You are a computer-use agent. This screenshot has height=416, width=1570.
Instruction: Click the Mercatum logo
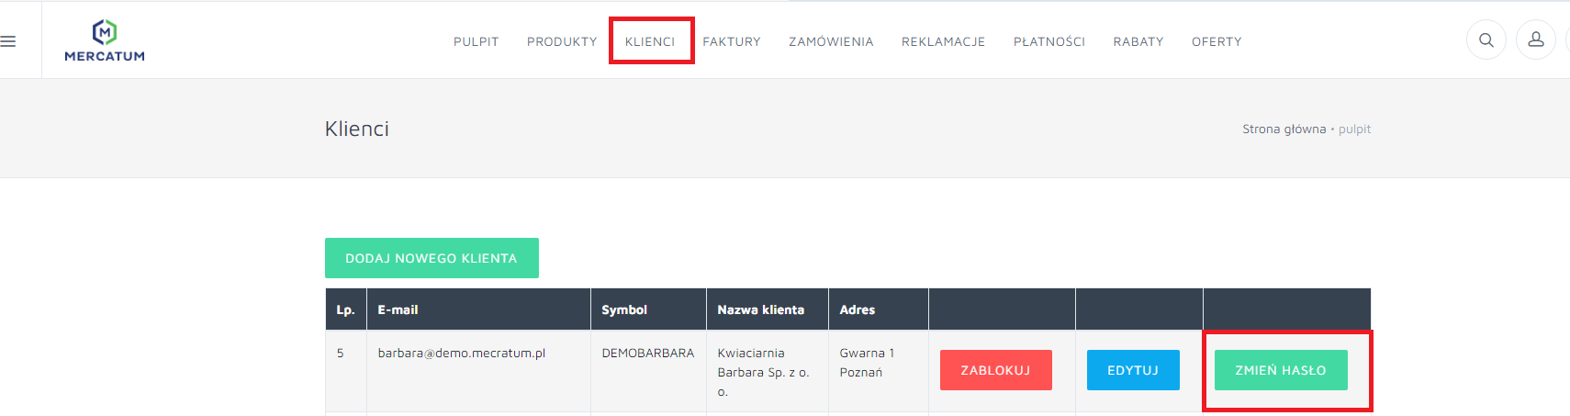[x=105, y=41]
